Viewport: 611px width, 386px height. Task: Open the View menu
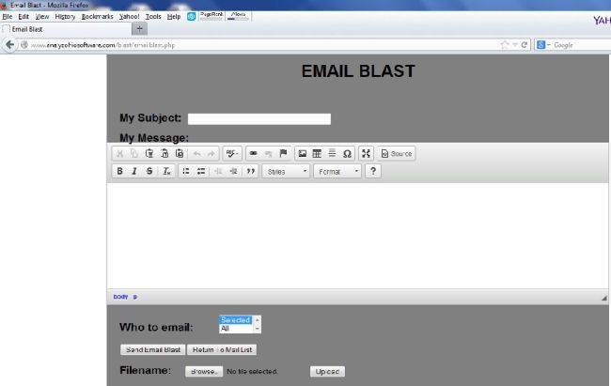[42, 16]
